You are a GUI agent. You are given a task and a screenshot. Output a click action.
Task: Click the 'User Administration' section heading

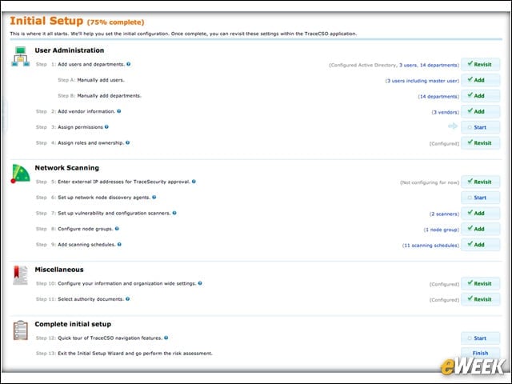tap(70, 50)
